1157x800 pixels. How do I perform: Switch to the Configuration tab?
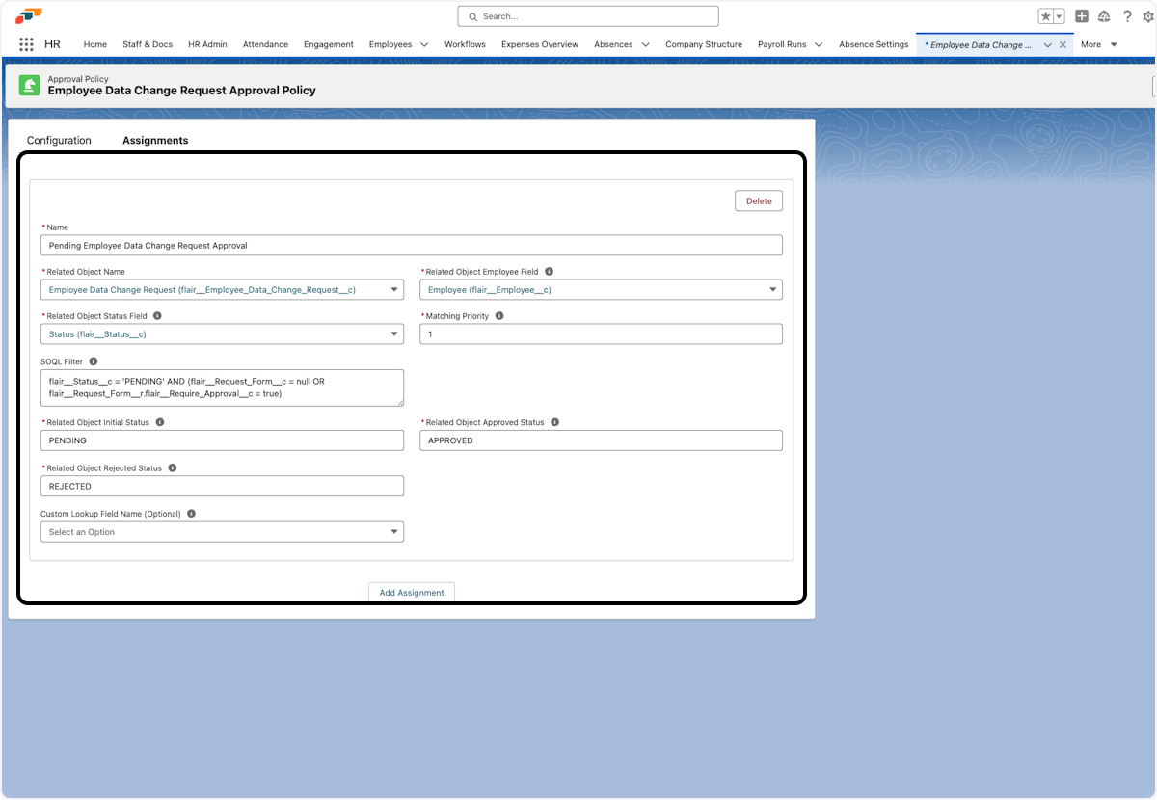58,140
